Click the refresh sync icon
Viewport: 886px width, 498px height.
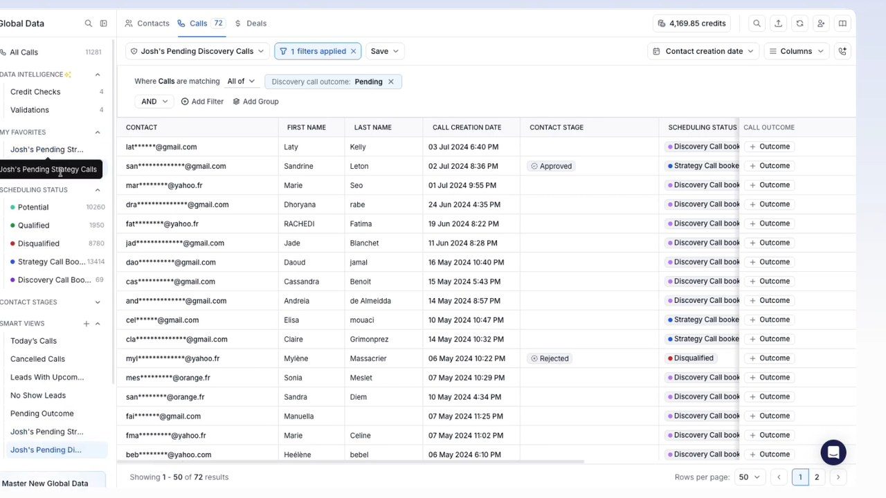click(x=799, y=24)
